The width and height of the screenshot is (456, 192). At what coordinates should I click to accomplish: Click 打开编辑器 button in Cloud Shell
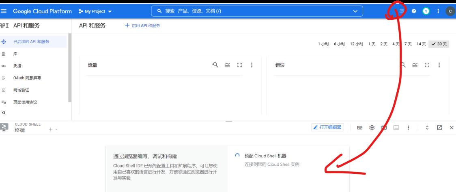pyautogui.click(x=327, y=127)
